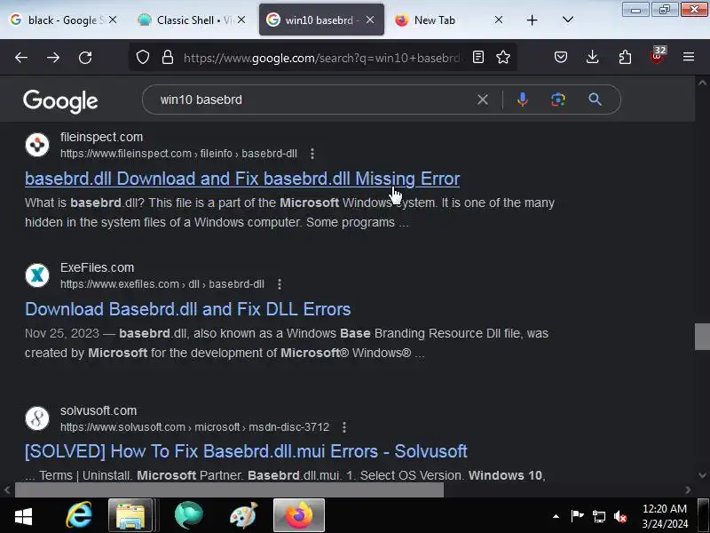Open Google search by image camera icon
Image resolution: width=710 pixels, height=533 pixels.
558,99
